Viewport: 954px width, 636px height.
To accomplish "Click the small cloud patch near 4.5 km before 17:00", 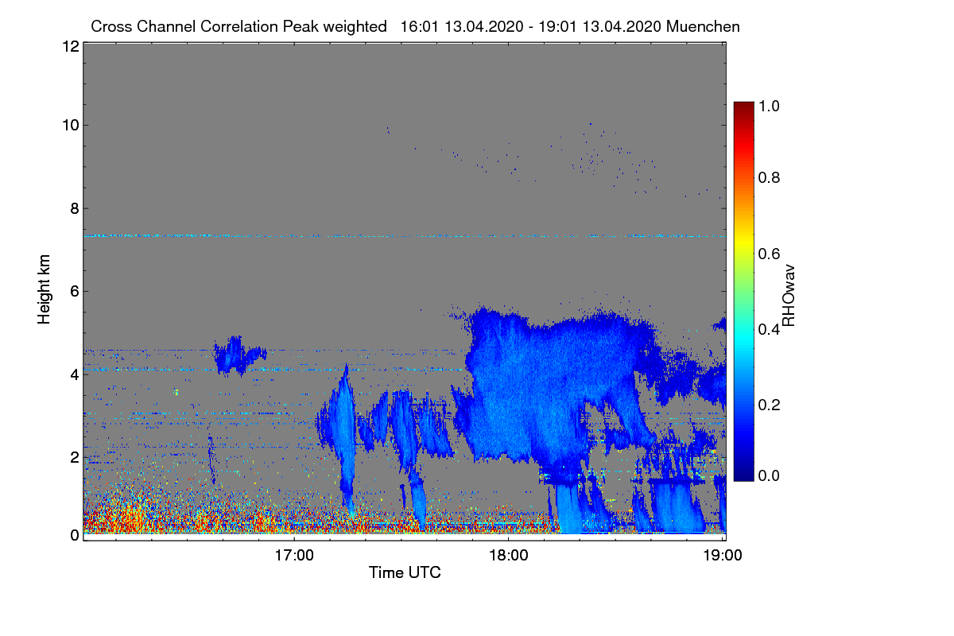I will click(238, 355).
